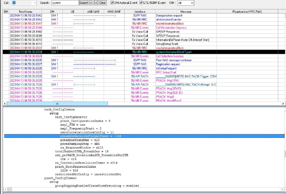
Task: Open the SIM dropdown showing All
Action: click(186, 3)
